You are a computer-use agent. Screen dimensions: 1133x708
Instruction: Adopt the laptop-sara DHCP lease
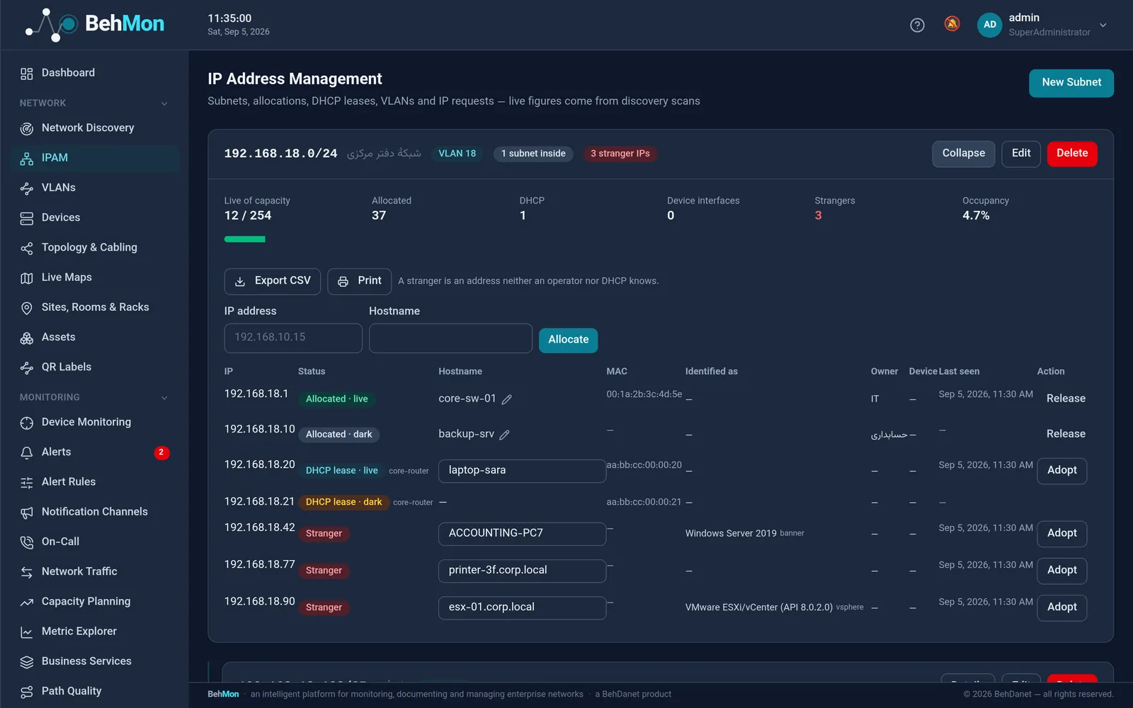tap(1061, 471)
